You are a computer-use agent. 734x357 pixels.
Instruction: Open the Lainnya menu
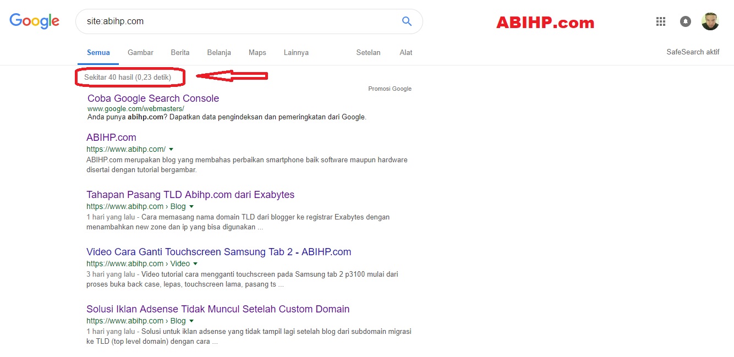[x=296, y=53]
